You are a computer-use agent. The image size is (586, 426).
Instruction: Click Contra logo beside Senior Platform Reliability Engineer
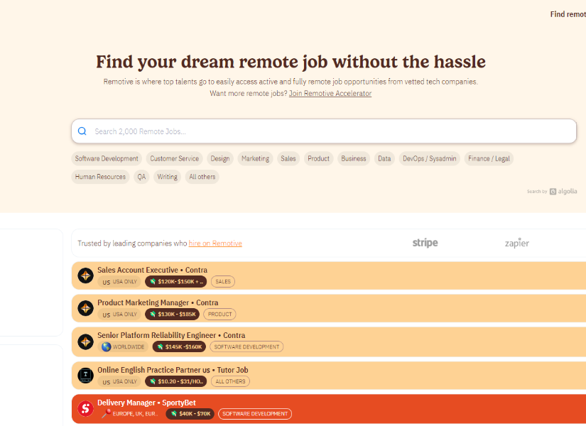tap(85, 342)
